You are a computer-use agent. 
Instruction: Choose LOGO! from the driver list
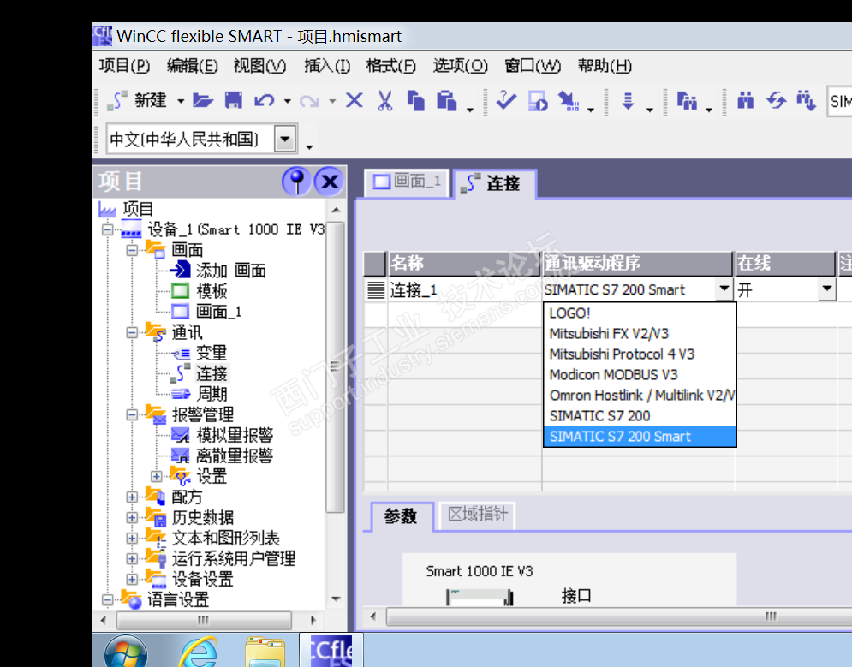(x=640, y=313)
